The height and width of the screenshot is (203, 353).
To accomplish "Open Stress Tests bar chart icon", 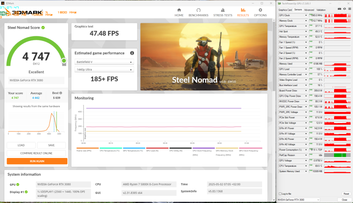I will [x=223, y=10].
